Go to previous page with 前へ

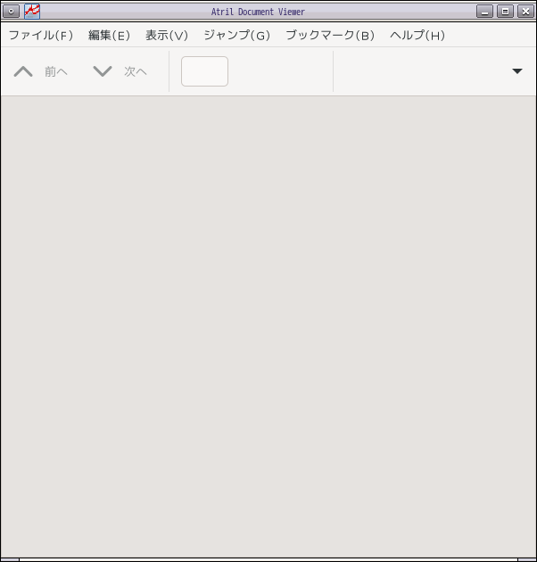point(40,71)
